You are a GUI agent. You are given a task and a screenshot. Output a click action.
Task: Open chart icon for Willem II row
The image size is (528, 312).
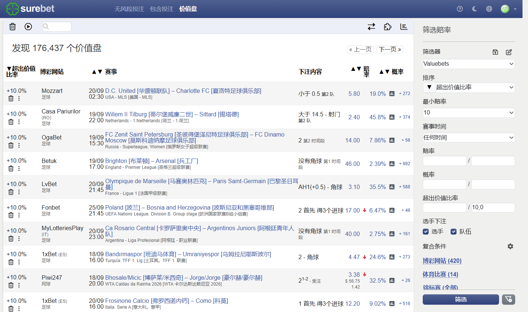point(392,117)
